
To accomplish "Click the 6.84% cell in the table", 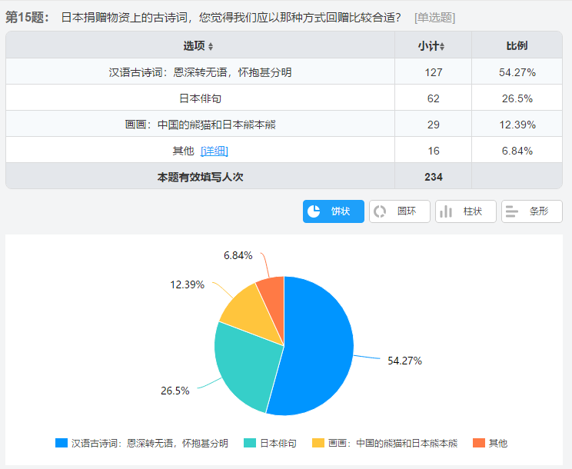I will pos(517,151).
